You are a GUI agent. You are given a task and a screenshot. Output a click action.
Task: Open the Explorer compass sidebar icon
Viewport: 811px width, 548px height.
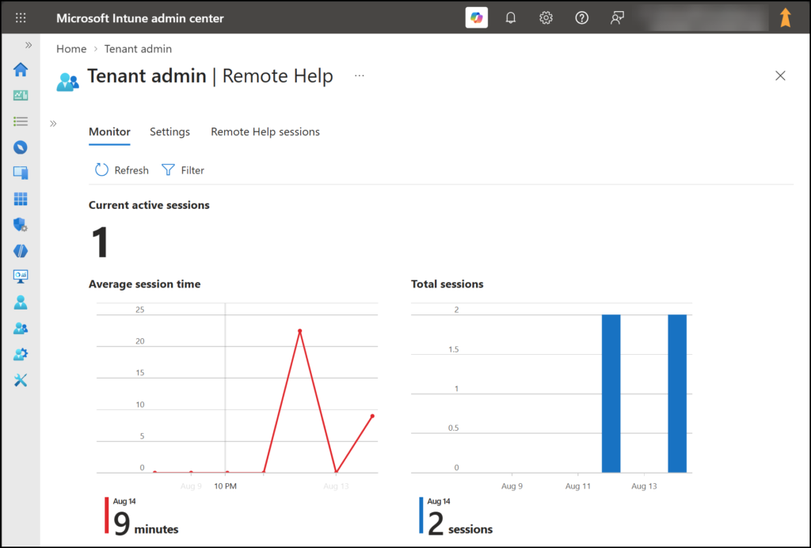click(x=21, y=147)
